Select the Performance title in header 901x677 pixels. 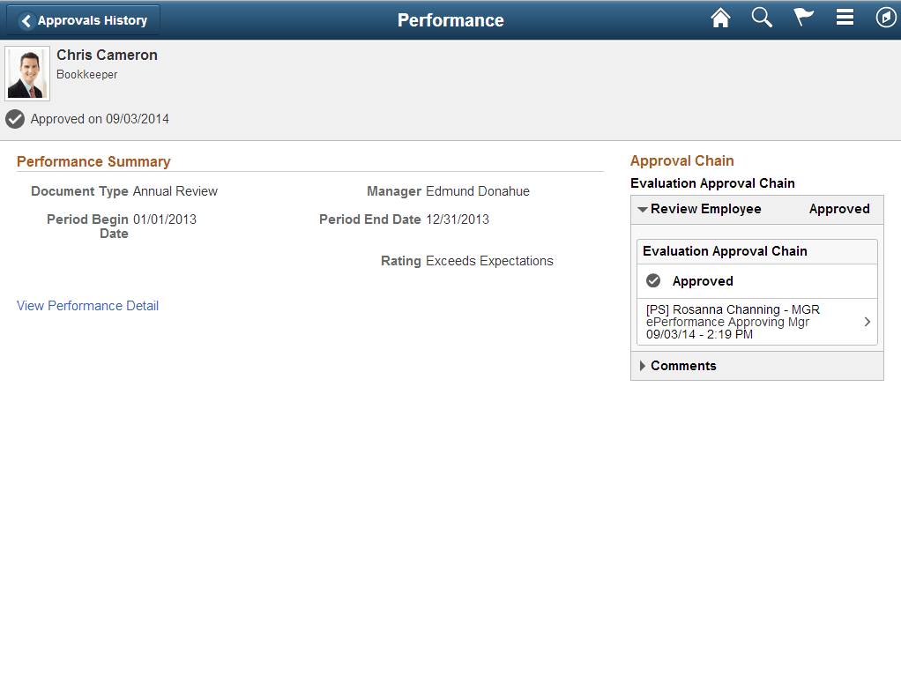click(x=450, y=19)
